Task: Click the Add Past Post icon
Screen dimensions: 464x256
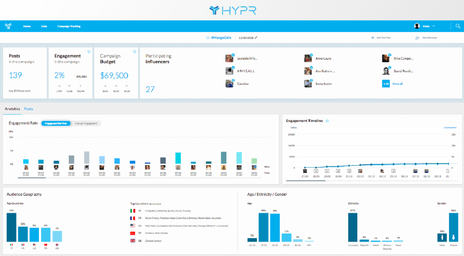Action: pos(373,38)
